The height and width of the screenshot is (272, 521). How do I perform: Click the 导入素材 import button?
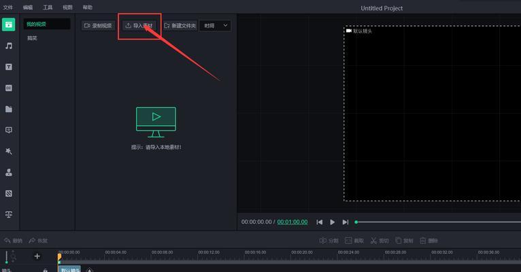click(139, 26)
